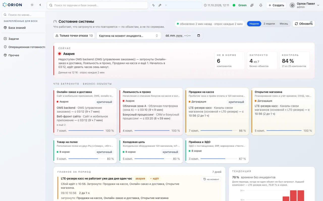Open the Холодовая цепь card
Image resolution: width=323 pixels, height=201 pixels.
coord(151,150)
